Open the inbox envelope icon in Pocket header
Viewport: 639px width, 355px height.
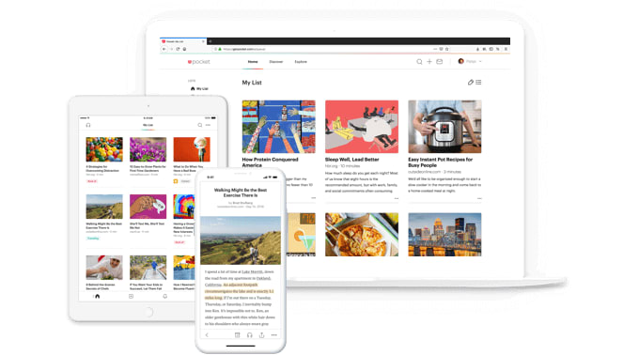(x=440, y=61)
